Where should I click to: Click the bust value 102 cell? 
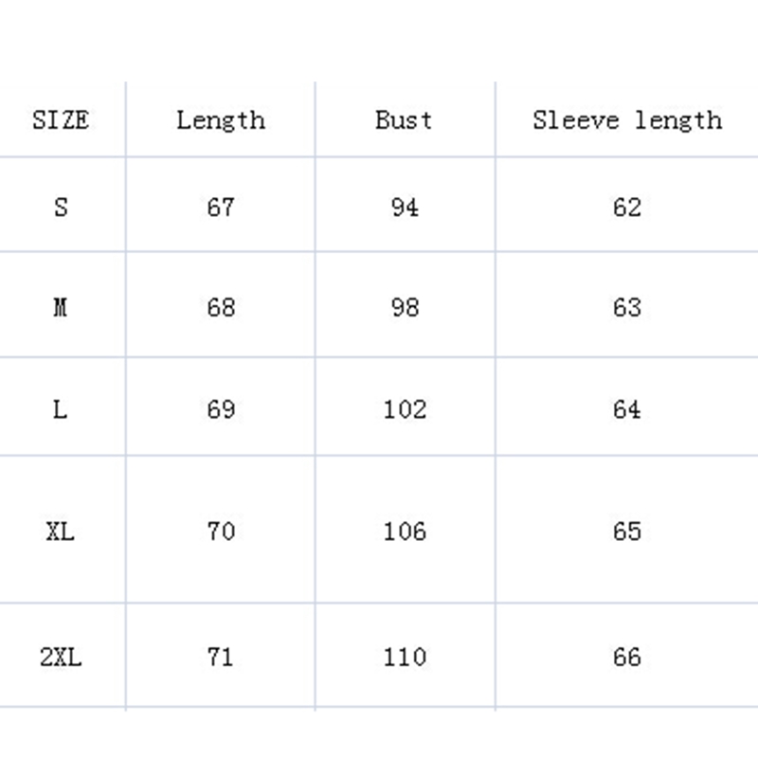[x=404, y=409]
